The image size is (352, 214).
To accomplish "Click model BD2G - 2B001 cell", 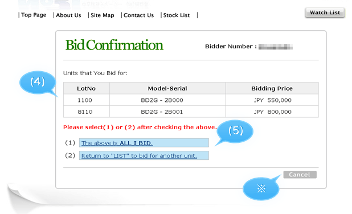I will tap(167, 112).
